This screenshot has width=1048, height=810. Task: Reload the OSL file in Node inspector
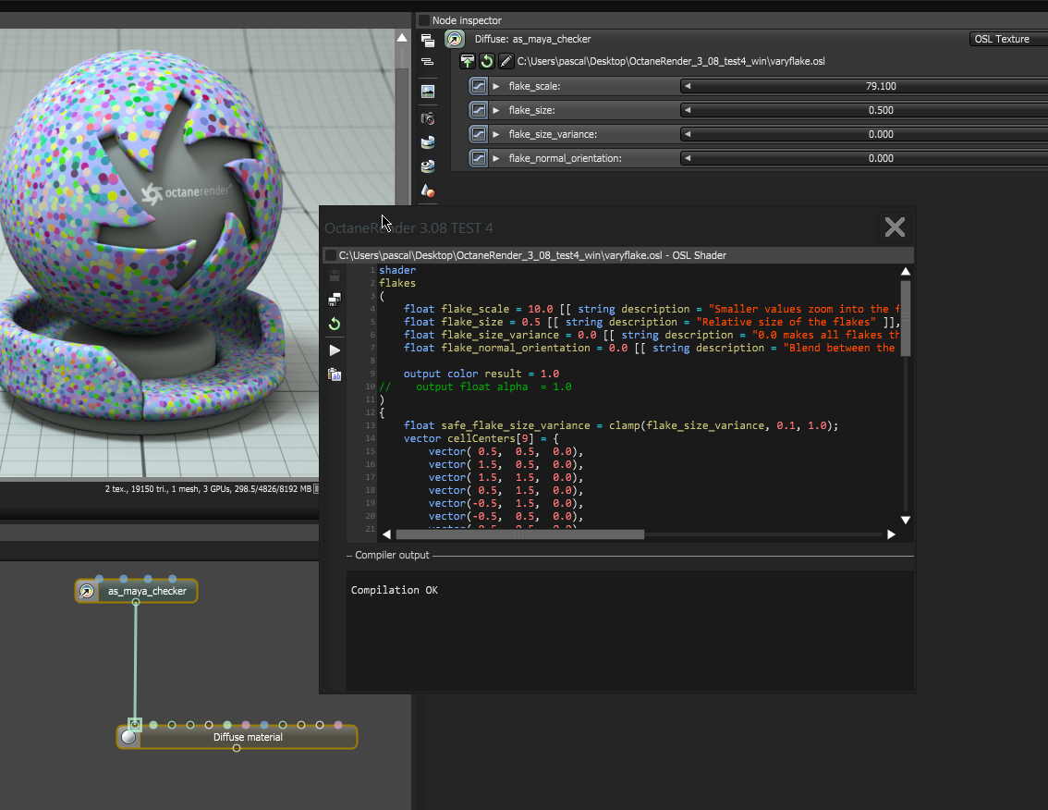pos(486,62)
